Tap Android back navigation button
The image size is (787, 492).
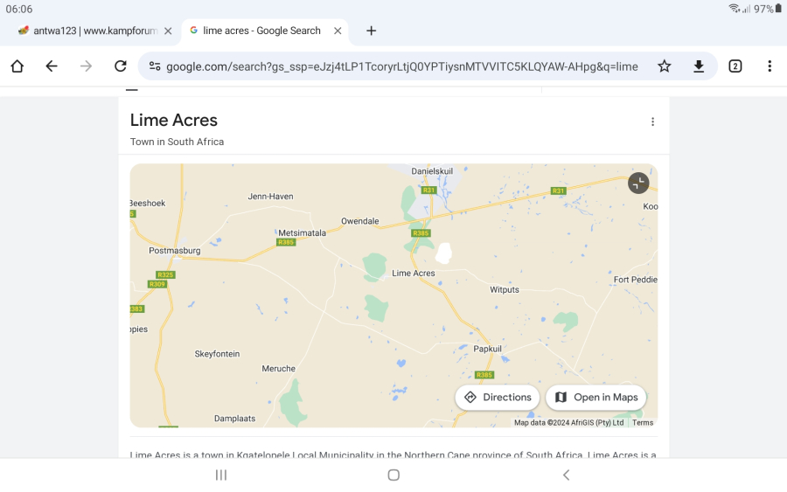click(x=566, y=475)
